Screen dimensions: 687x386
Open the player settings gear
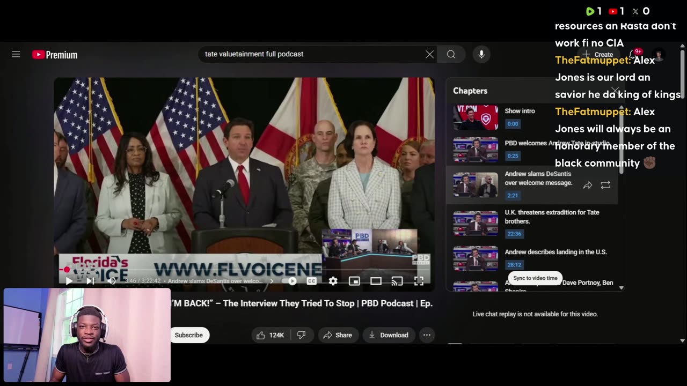click(333, 281)
